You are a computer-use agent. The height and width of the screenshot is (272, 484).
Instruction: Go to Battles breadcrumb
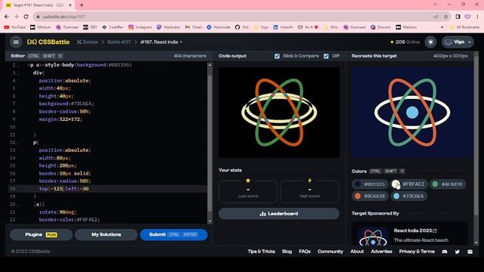tap(88, 42)
